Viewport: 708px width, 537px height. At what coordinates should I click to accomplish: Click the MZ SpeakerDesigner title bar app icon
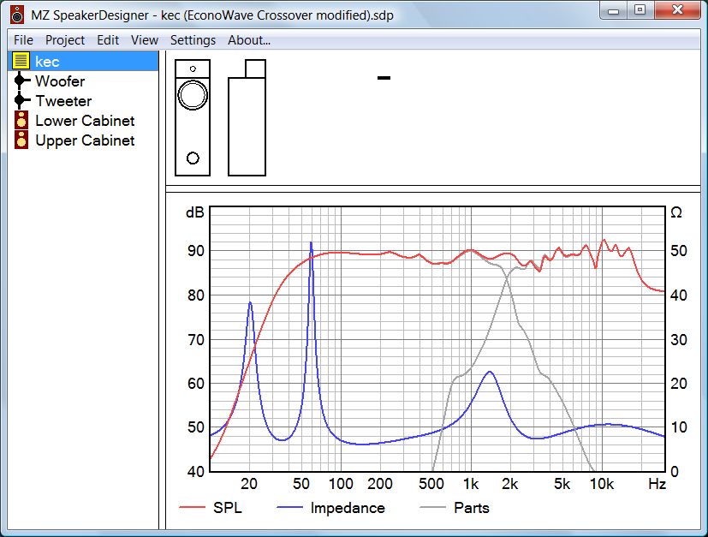(x=17, y=15)
